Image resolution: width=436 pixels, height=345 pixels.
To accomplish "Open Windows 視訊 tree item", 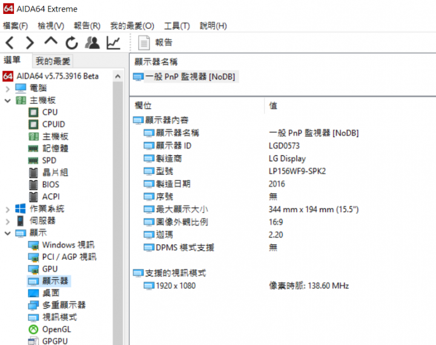I will pos(61,245).
